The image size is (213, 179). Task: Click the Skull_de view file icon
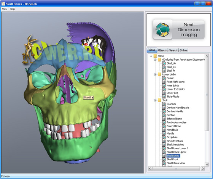click(x=164, y=63)
